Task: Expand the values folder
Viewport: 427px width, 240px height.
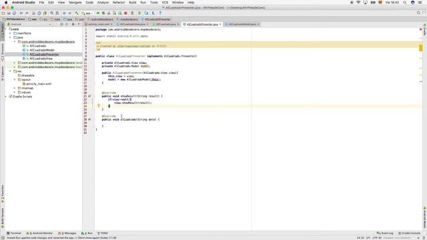Action: click(x=15, y=92)
